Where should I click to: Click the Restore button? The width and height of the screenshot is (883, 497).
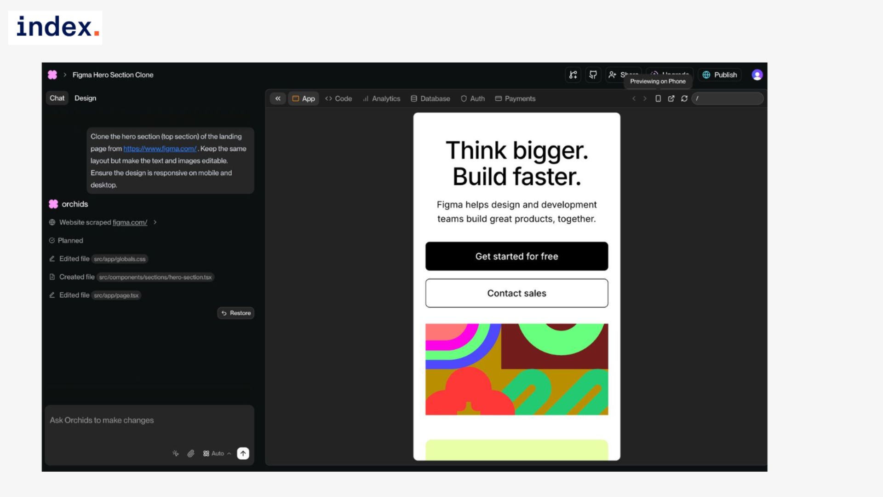coord(236,313)
